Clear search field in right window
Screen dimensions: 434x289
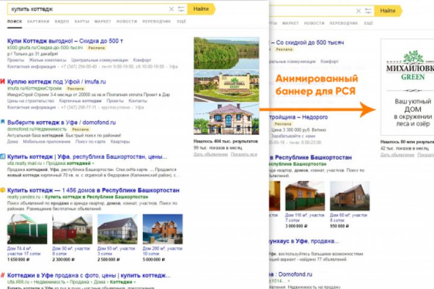[x=359, y=11]
